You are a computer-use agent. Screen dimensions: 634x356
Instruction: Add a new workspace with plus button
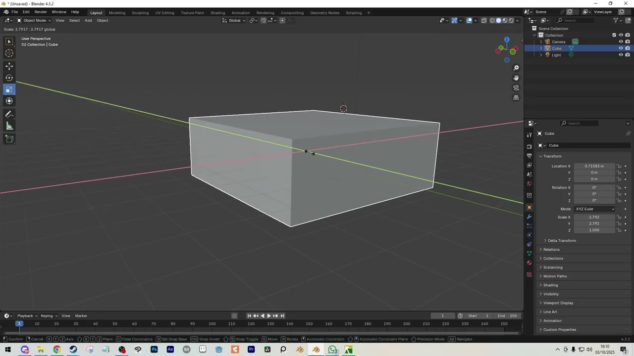[x=369, y=12]
